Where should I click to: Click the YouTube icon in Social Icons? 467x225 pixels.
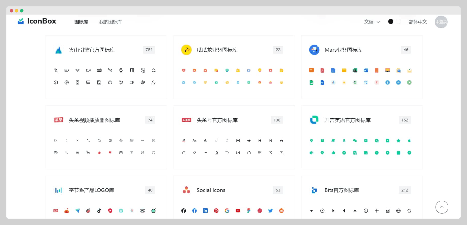click(238, 211)
